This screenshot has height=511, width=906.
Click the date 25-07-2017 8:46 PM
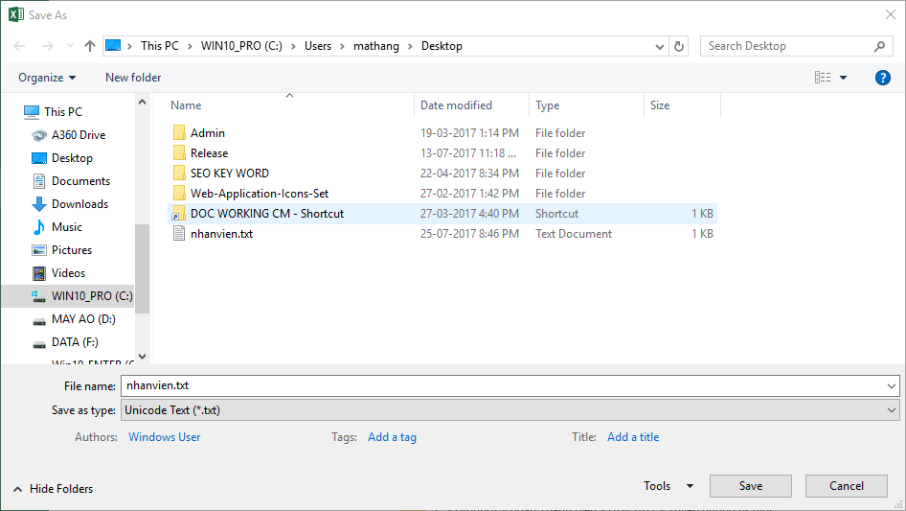pyautogui.click(x=469, y=234)
